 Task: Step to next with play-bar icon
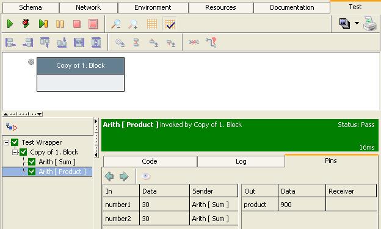coord(43,24)
